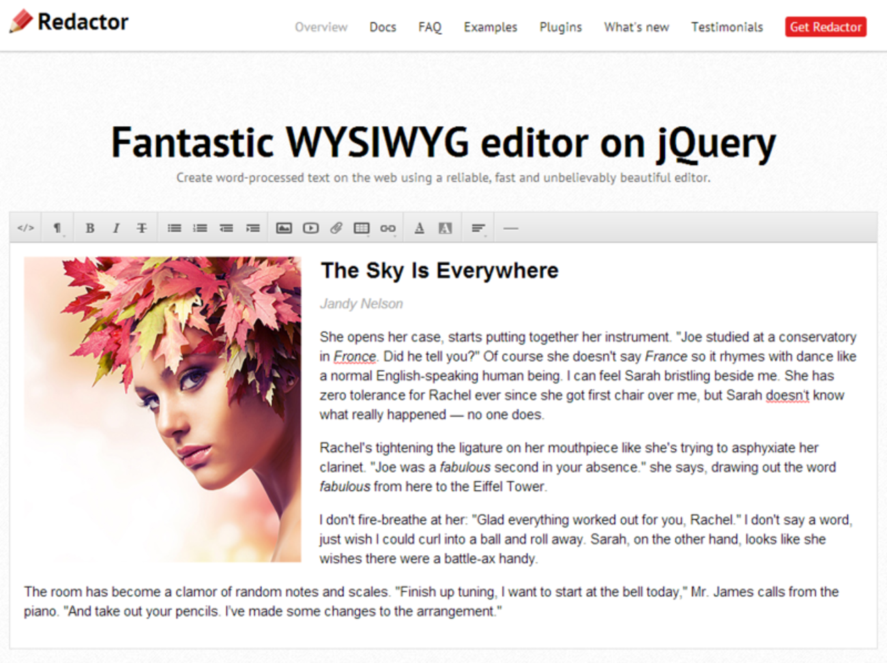Open the paragraph formatting dropdown
Image resolution: width=887 pixels, height=663 pixels.
coord(57,228)
